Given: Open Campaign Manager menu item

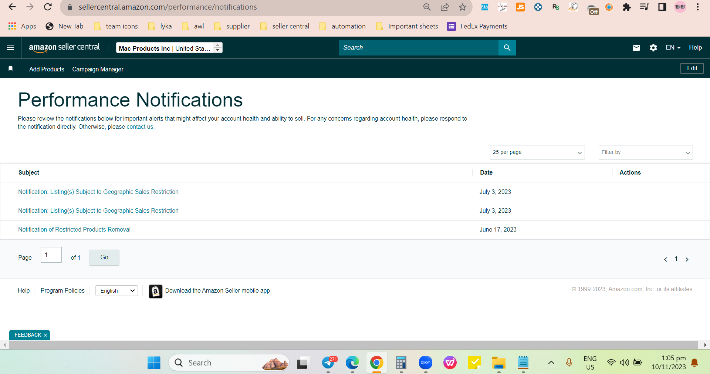Looking at the screenshot, I should (98, 69).
